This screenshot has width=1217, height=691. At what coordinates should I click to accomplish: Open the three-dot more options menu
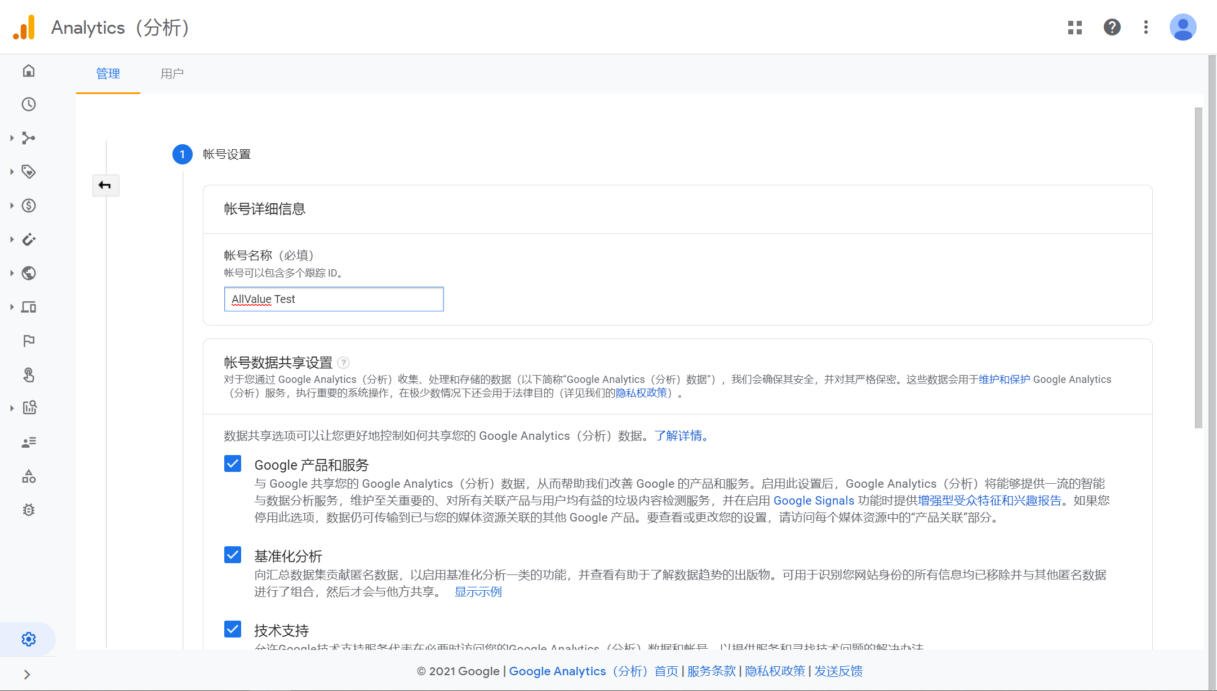point(1146,27)
